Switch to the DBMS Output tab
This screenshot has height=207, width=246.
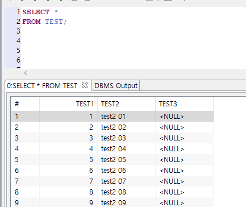pyautogui.click(x=116, y=86)
